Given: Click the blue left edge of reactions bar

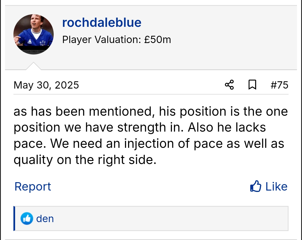Looking at the screenshot, I should point(14,218).
